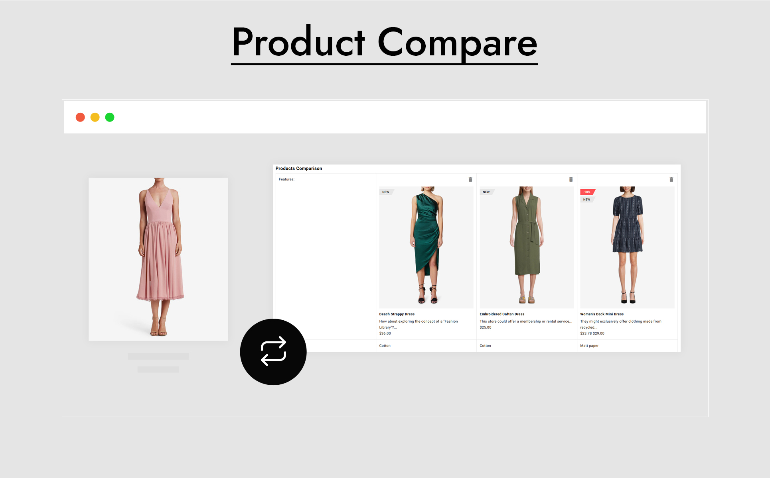This screenshot has width=770, height=478.
Task: Click the Products Comparison heading
Action: coord(298,168)
